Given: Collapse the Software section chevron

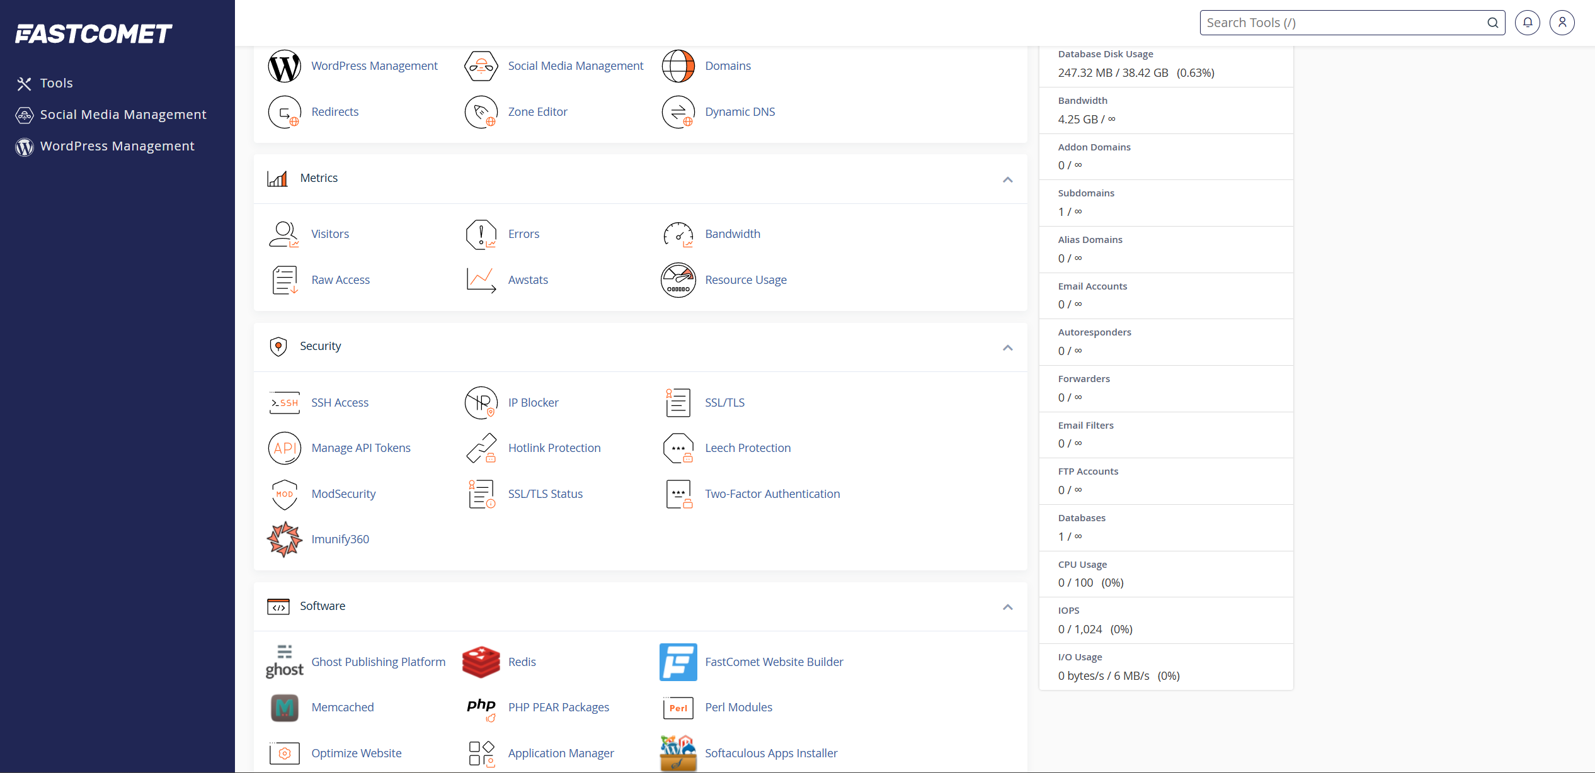Looking at the screenshot, I should (1007, 607).
